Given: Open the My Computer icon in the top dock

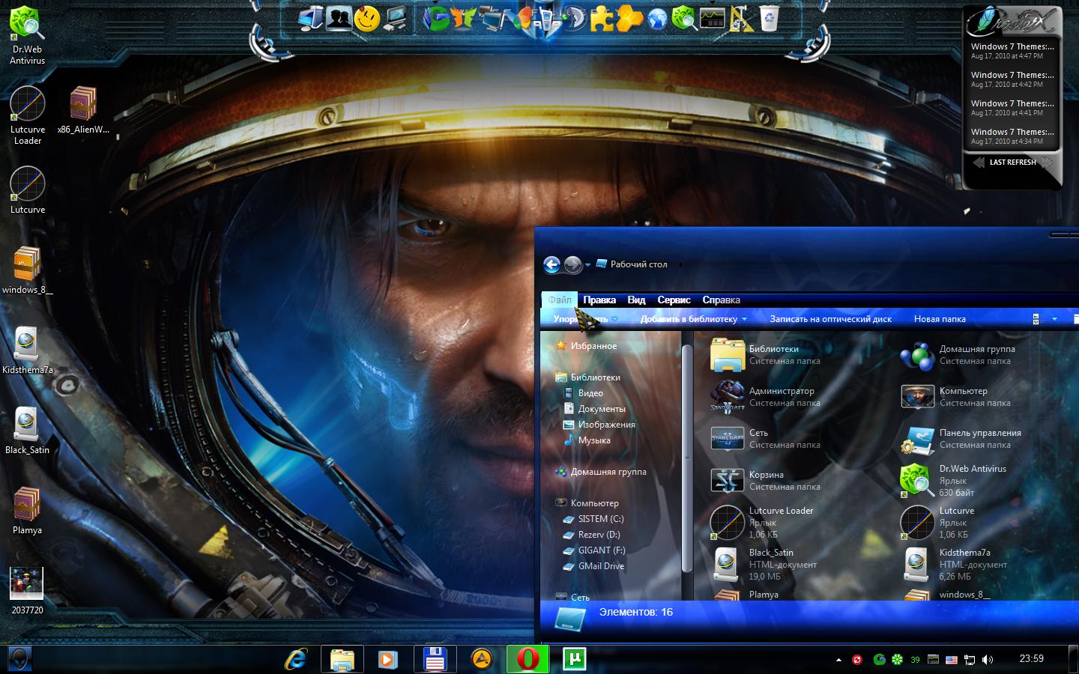Looking at the screenshot, I should point(310,18).
